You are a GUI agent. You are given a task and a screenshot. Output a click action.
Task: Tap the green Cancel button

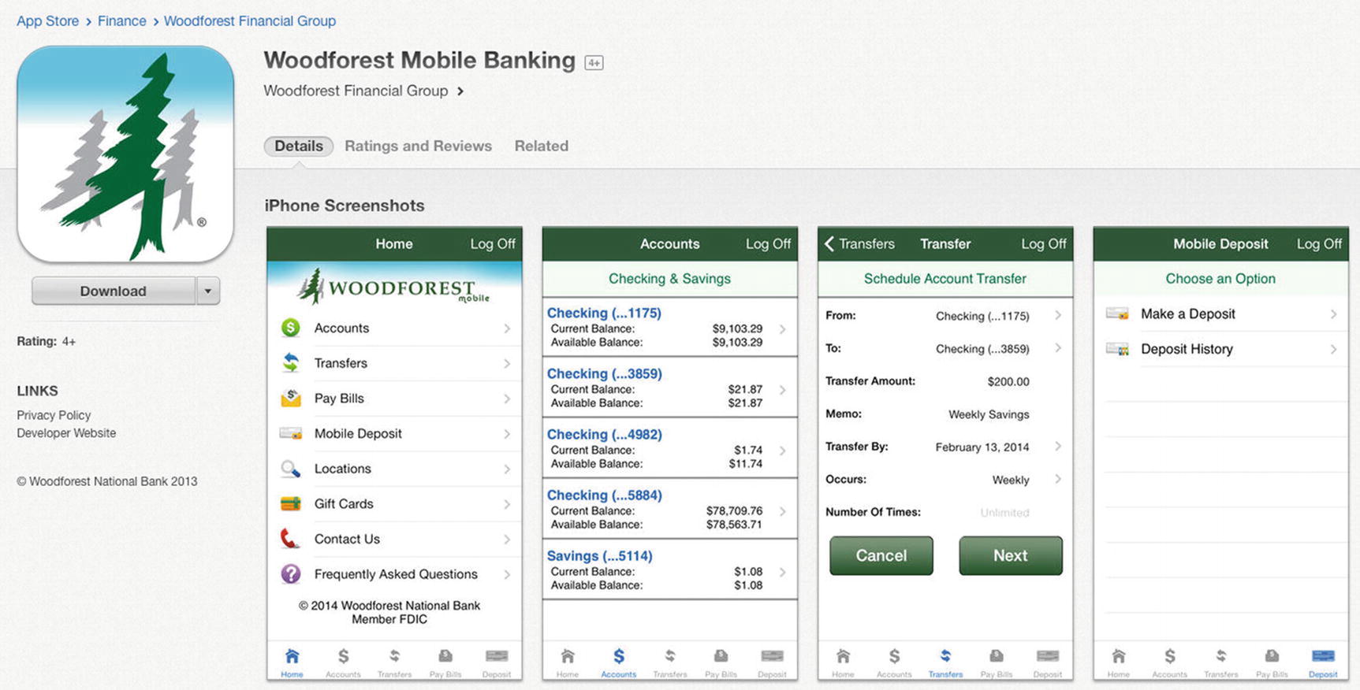[x=881, y=555]
